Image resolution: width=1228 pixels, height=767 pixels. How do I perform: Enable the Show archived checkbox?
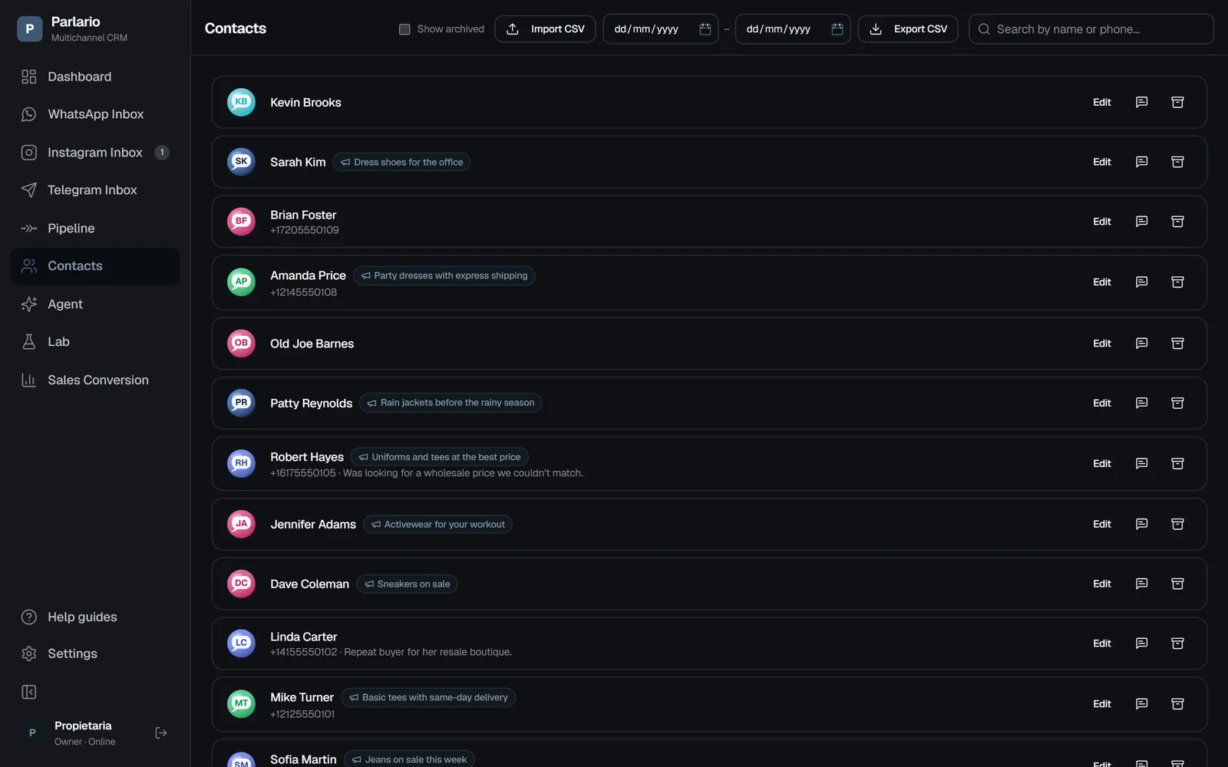click(404, 29)
